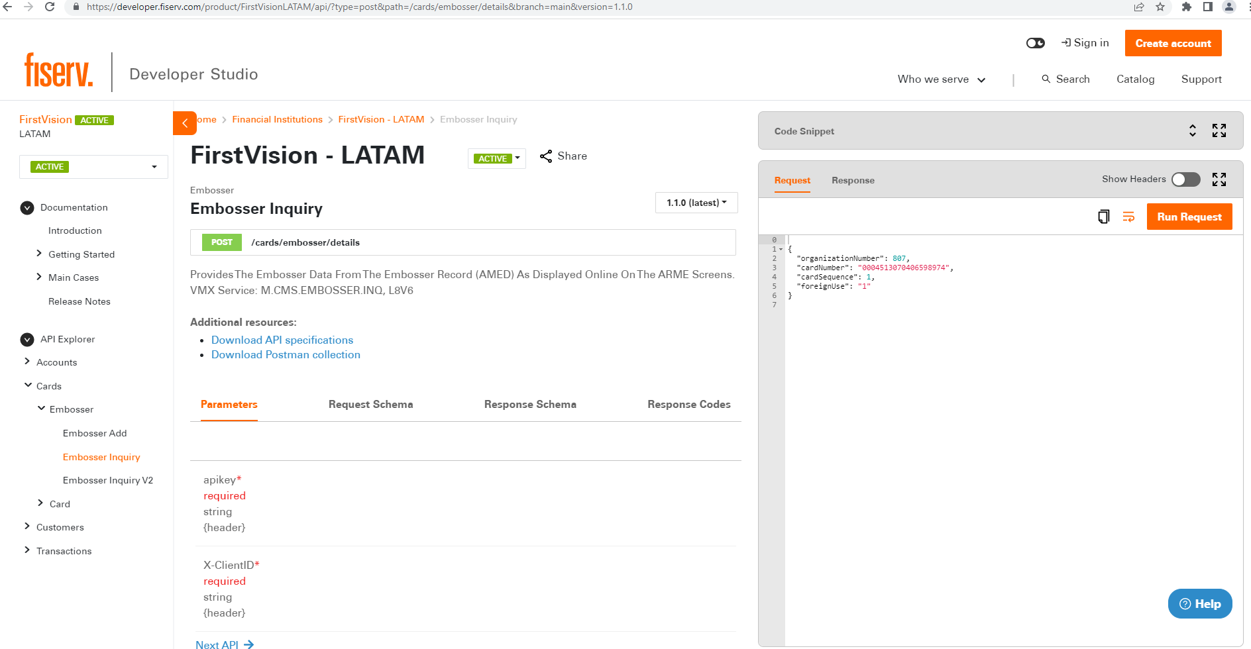Image resolution: width=1251 pixels, height=649 pixels.
Task: Enable the Show Headers toggle
Action: click(1185, 179)
